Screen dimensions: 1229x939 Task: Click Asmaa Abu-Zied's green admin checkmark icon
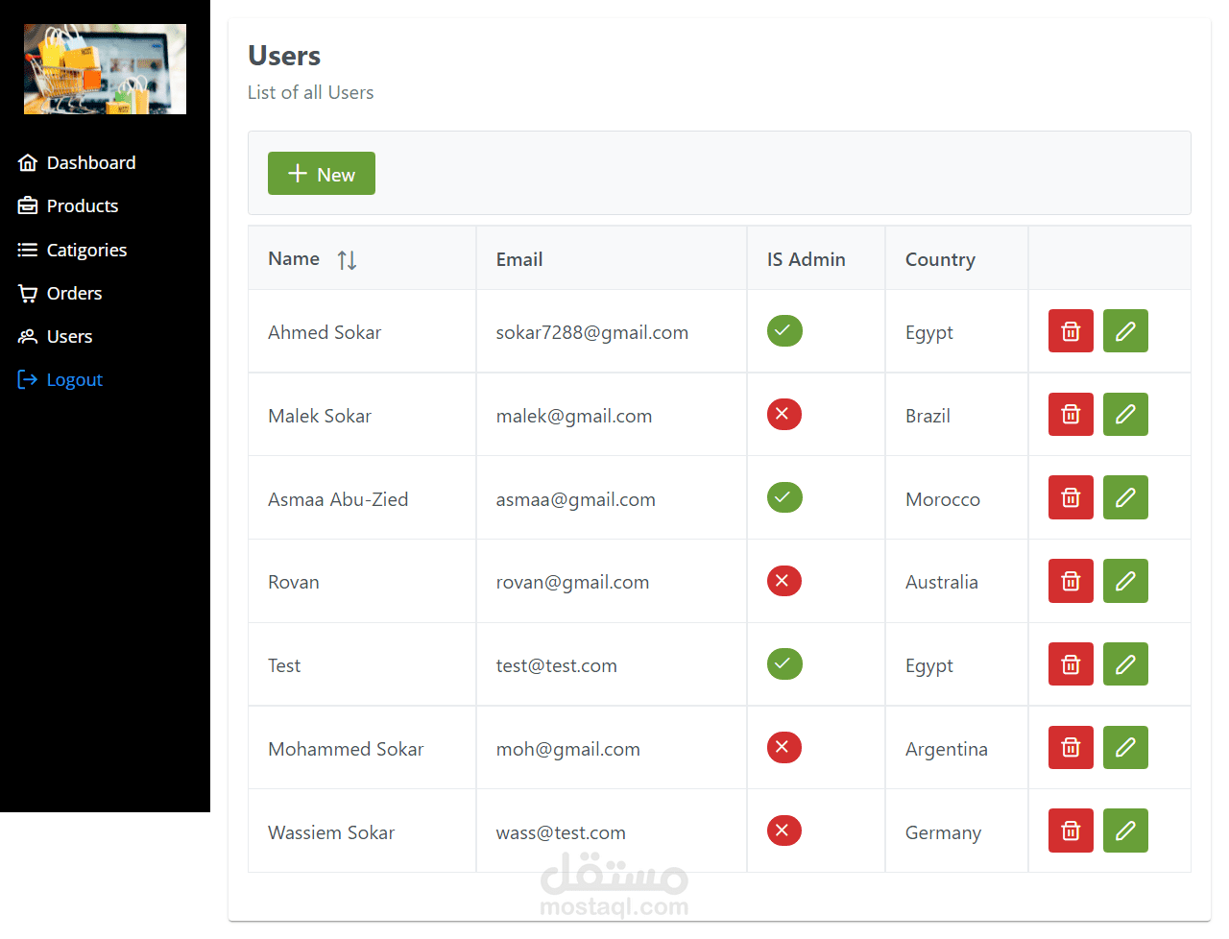(x=784, y=498)
